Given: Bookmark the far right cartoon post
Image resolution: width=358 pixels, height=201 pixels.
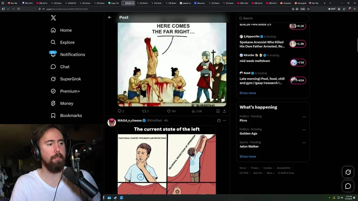Looking at the screenshot, I should (218, 111).
